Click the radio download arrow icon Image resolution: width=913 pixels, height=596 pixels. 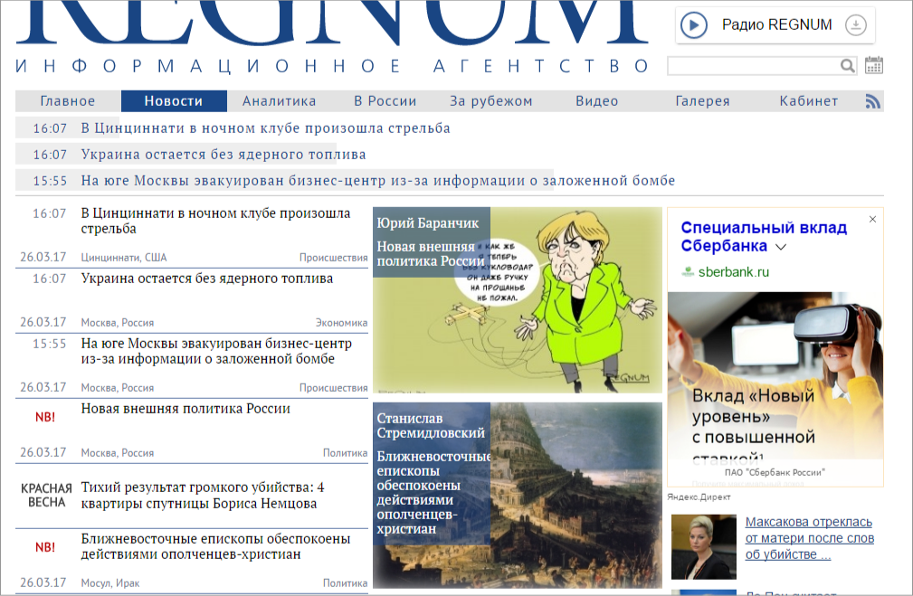855,25
